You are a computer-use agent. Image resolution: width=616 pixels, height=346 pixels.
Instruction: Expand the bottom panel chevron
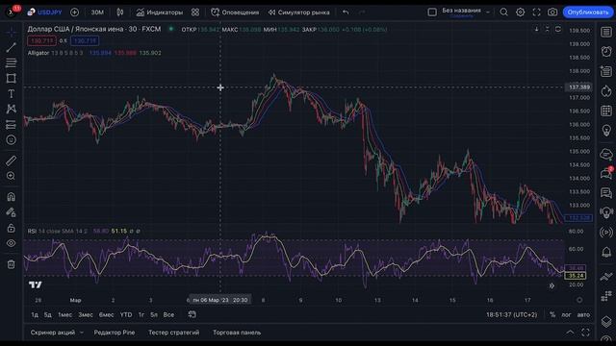570,333
